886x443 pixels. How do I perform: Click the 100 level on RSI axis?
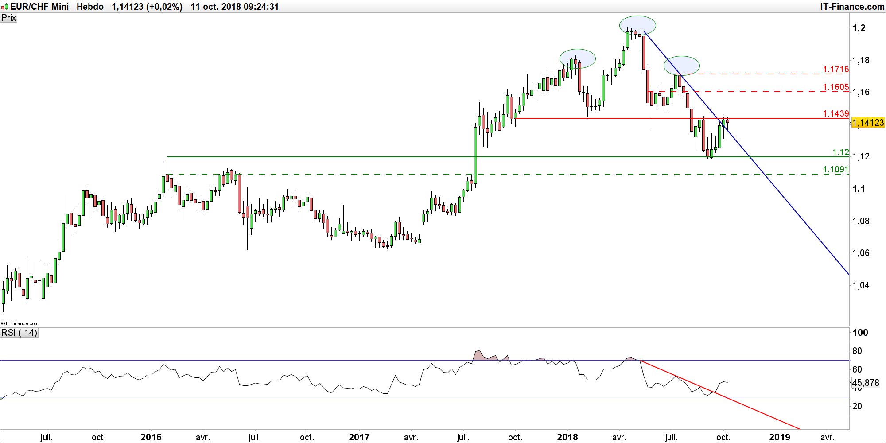(x=860, y=333)
